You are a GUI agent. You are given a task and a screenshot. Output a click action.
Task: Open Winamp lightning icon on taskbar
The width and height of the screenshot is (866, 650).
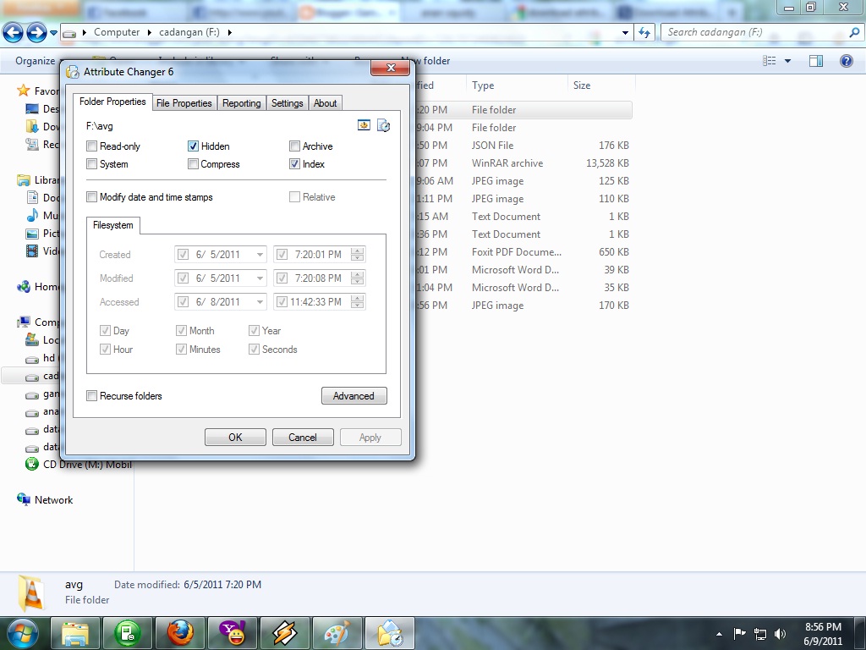284,633
